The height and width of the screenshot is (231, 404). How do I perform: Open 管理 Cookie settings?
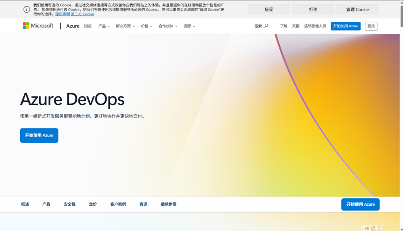(x=357, y=9)
